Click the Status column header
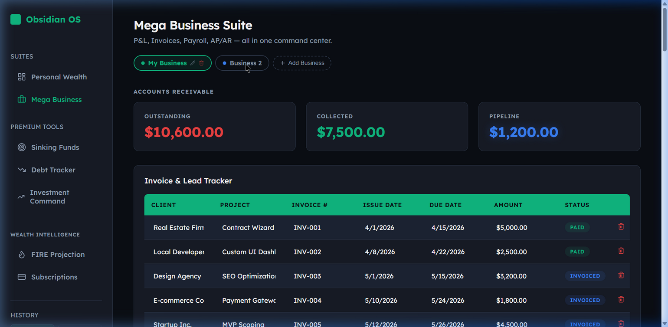The height and width of the screenshot is (327, 668). point(577,205)
